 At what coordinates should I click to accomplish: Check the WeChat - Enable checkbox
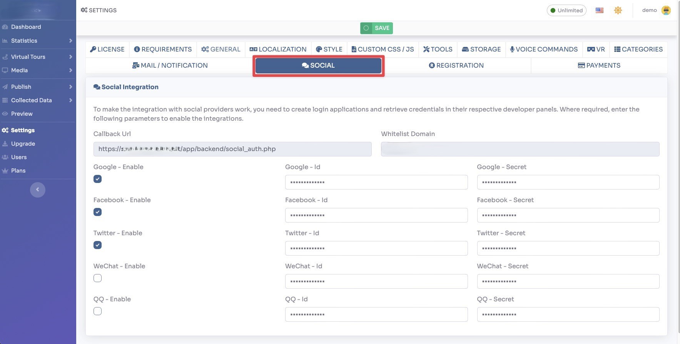point(98,278)
